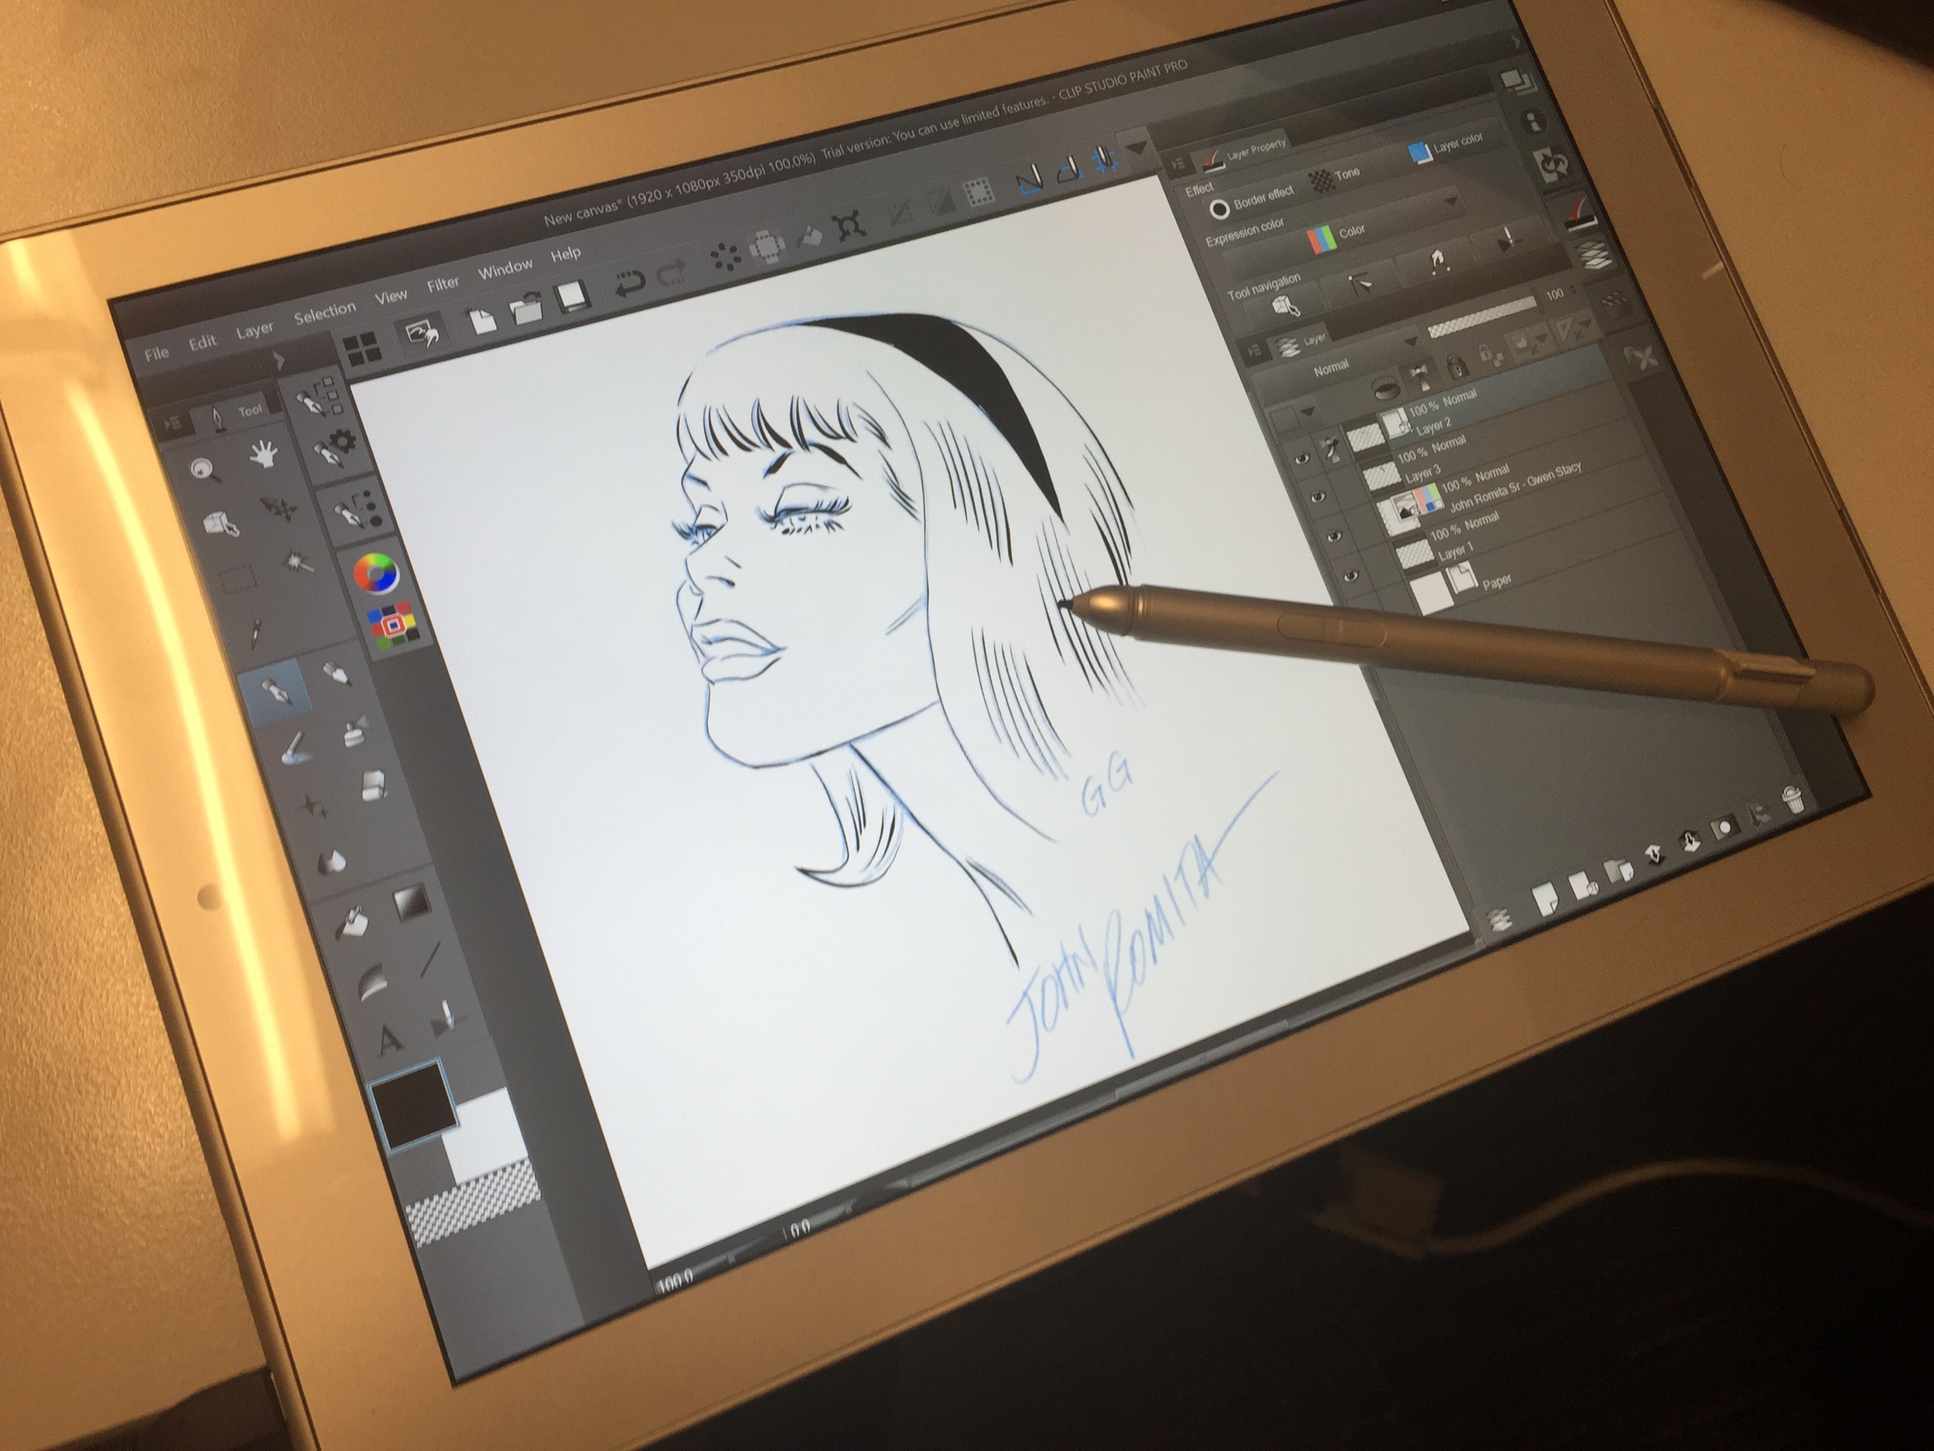Toggle Snap to Grid icon
The image size is (1934, 1451).
coord(1107,159)
